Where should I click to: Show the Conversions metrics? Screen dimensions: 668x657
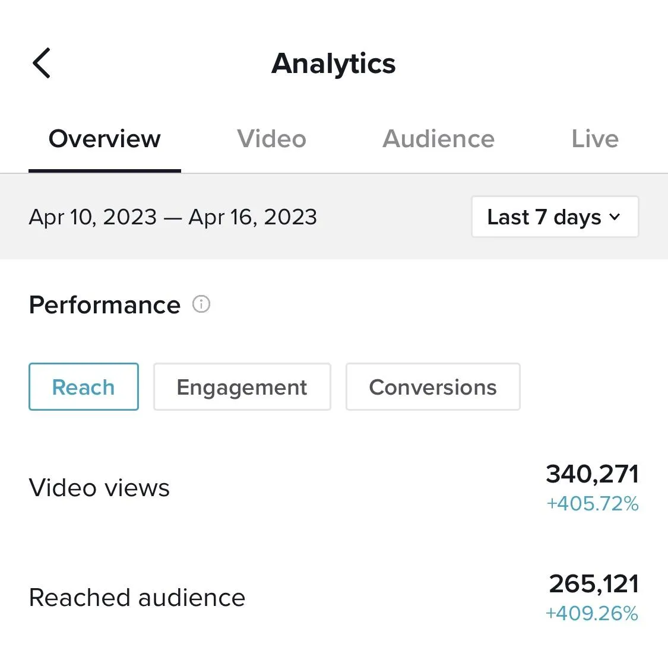click(x=433, y=387)
